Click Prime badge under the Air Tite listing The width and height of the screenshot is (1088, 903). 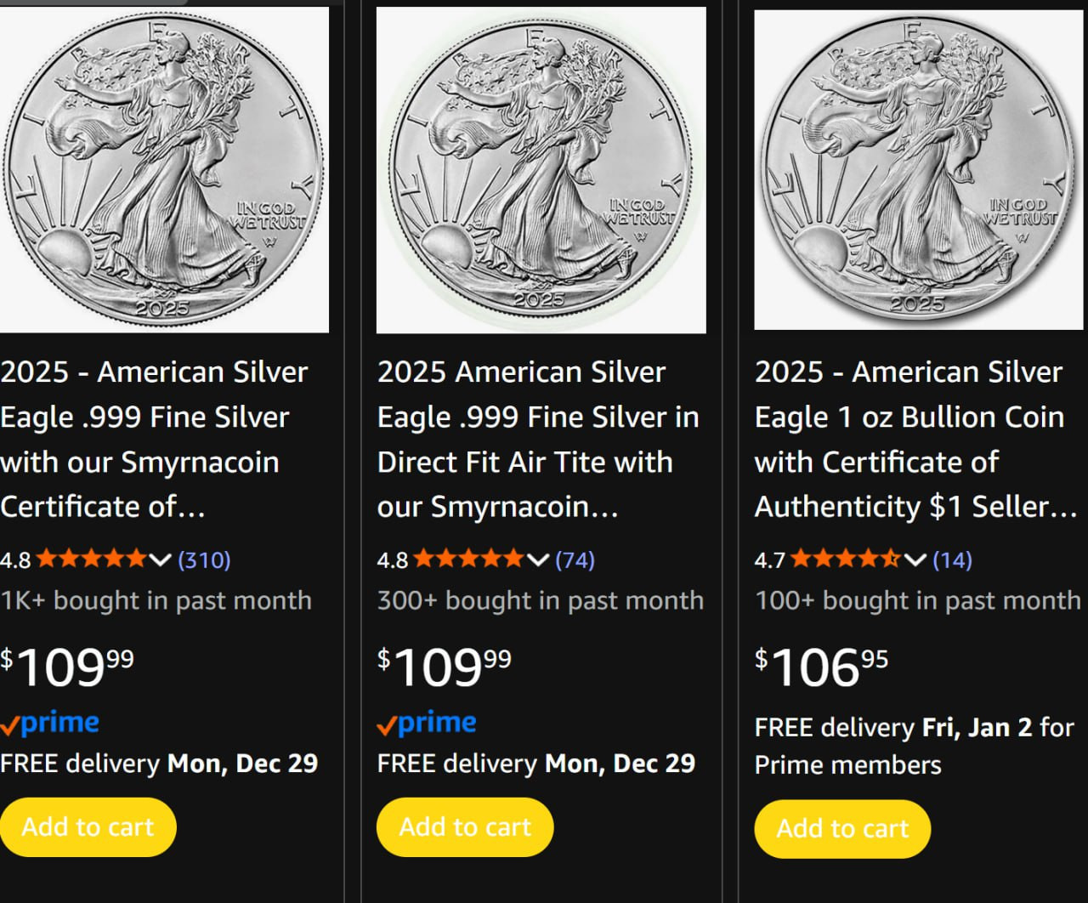coord(428,724)
